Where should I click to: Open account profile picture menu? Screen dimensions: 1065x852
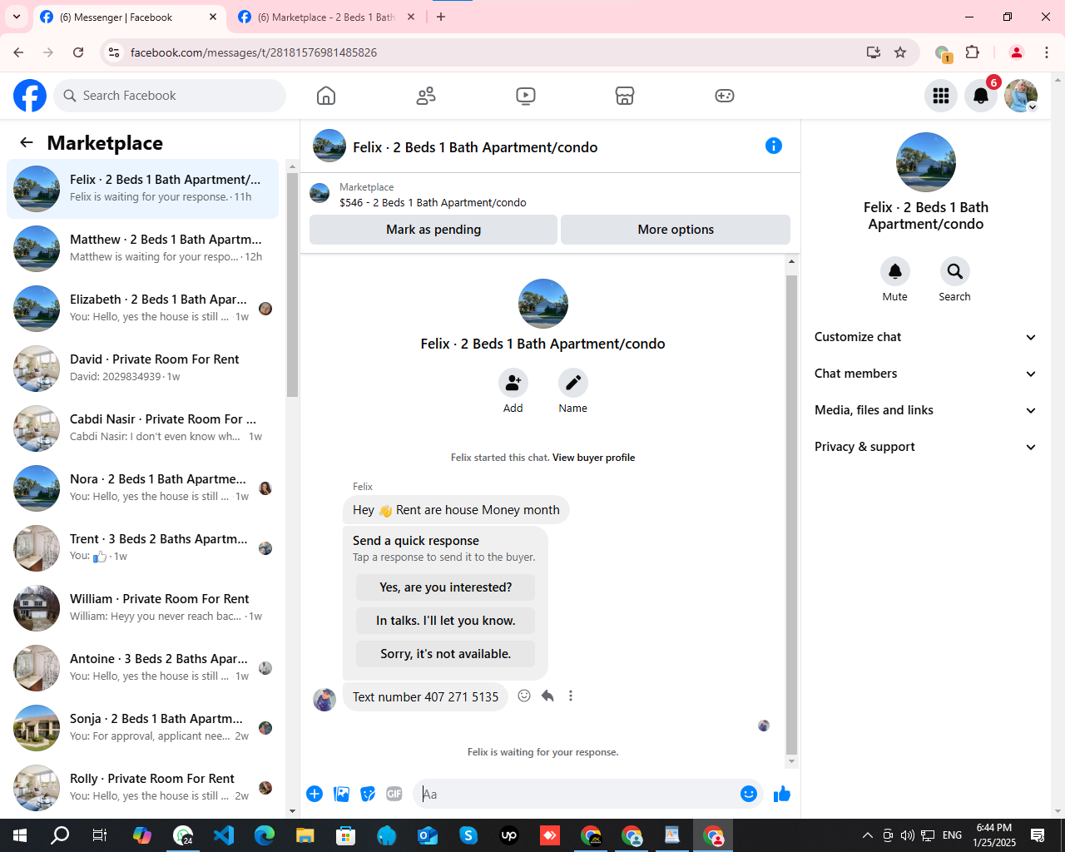tap(1021, 96)
